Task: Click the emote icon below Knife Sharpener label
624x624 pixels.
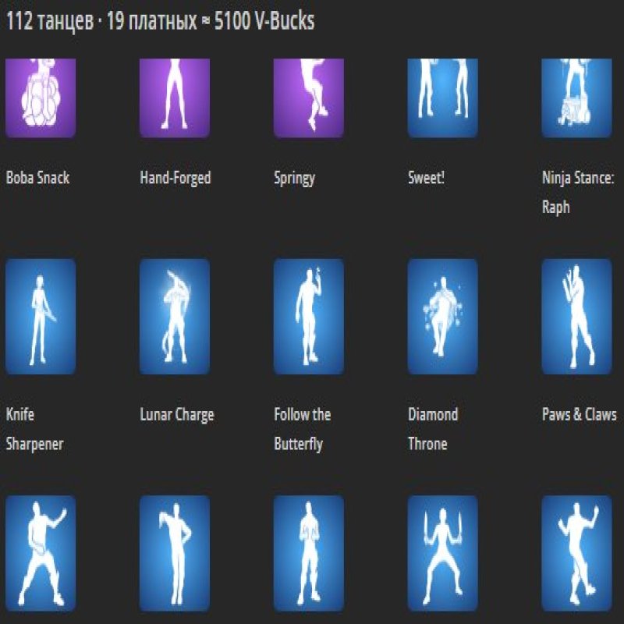Action: 41,553
